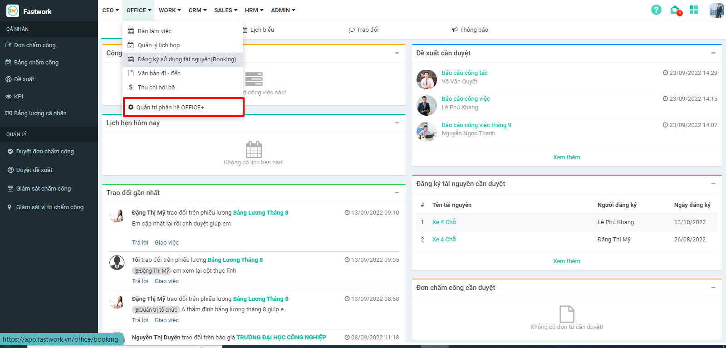Collapse the Lịch hẹn hôm nay panel
This screenshot has width=726, height=348.
tap(397, 123)
